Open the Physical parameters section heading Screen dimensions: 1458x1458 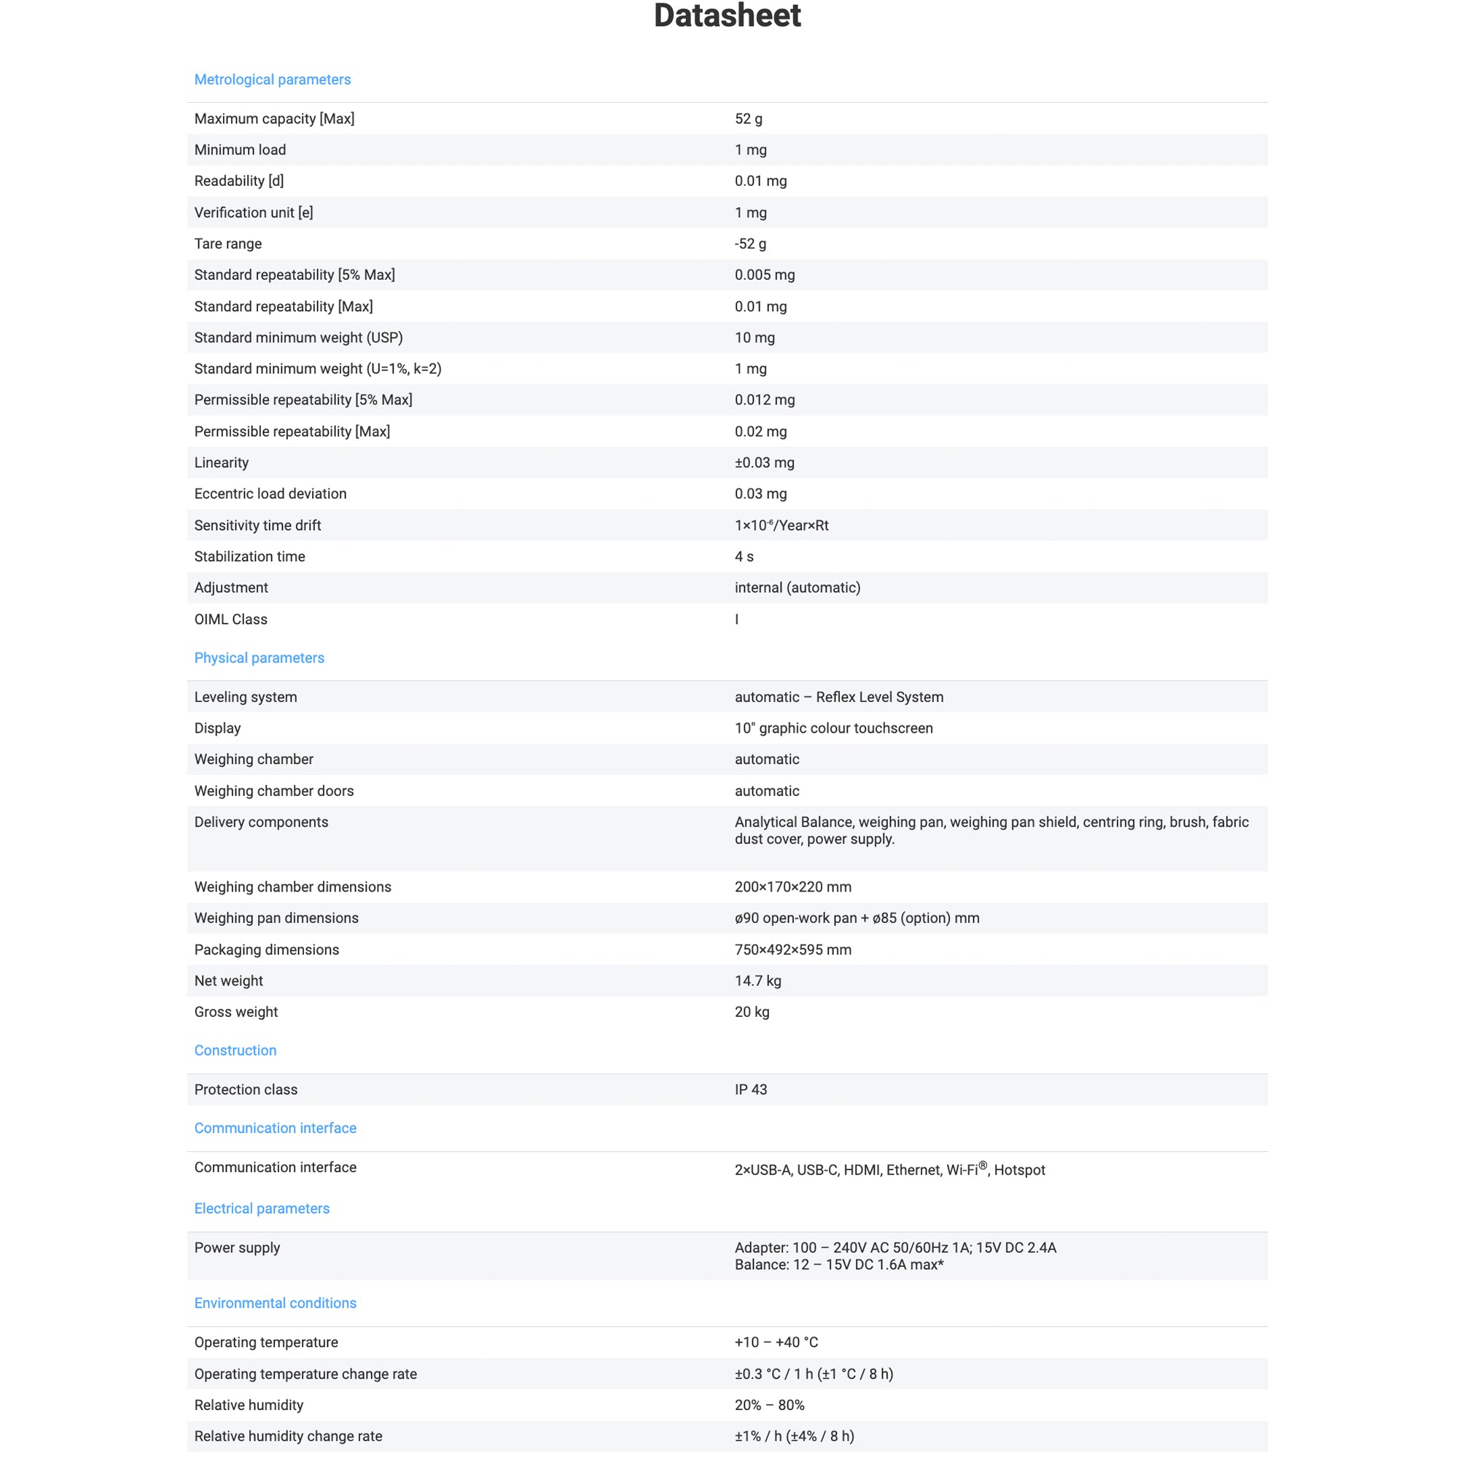click(x=259, y=658)
